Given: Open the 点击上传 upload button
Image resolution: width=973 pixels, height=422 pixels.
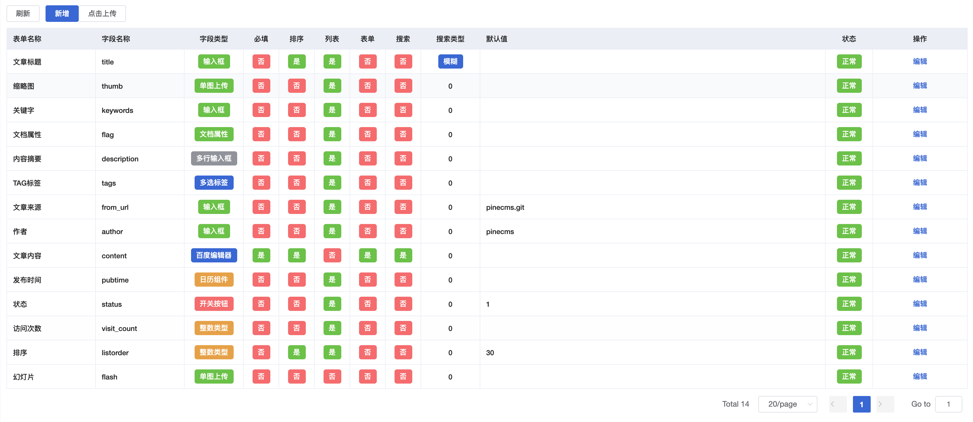Looking at the screenshot, I should pos(102,14).
